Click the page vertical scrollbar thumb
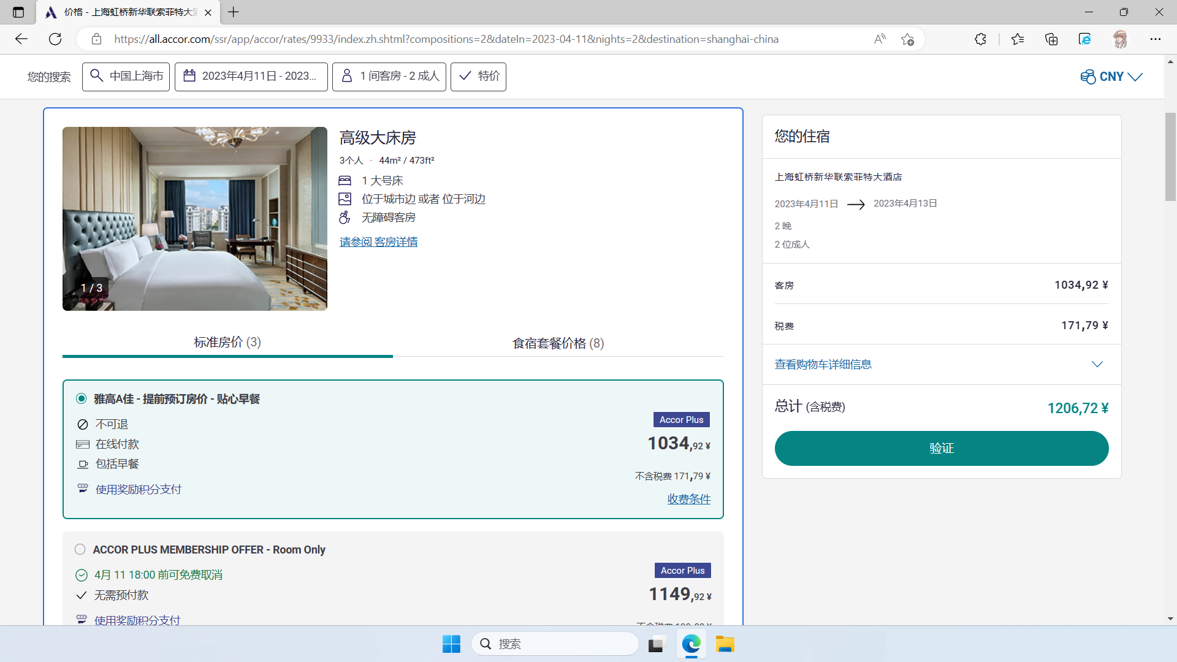Screen dimensions: 1177x662 pos(1170,157)
